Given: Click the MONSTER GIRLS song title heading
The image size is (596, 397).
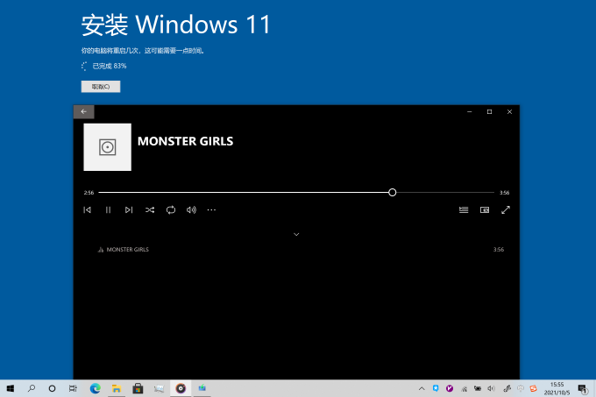Looking at the screenshot, I should 185,141.
